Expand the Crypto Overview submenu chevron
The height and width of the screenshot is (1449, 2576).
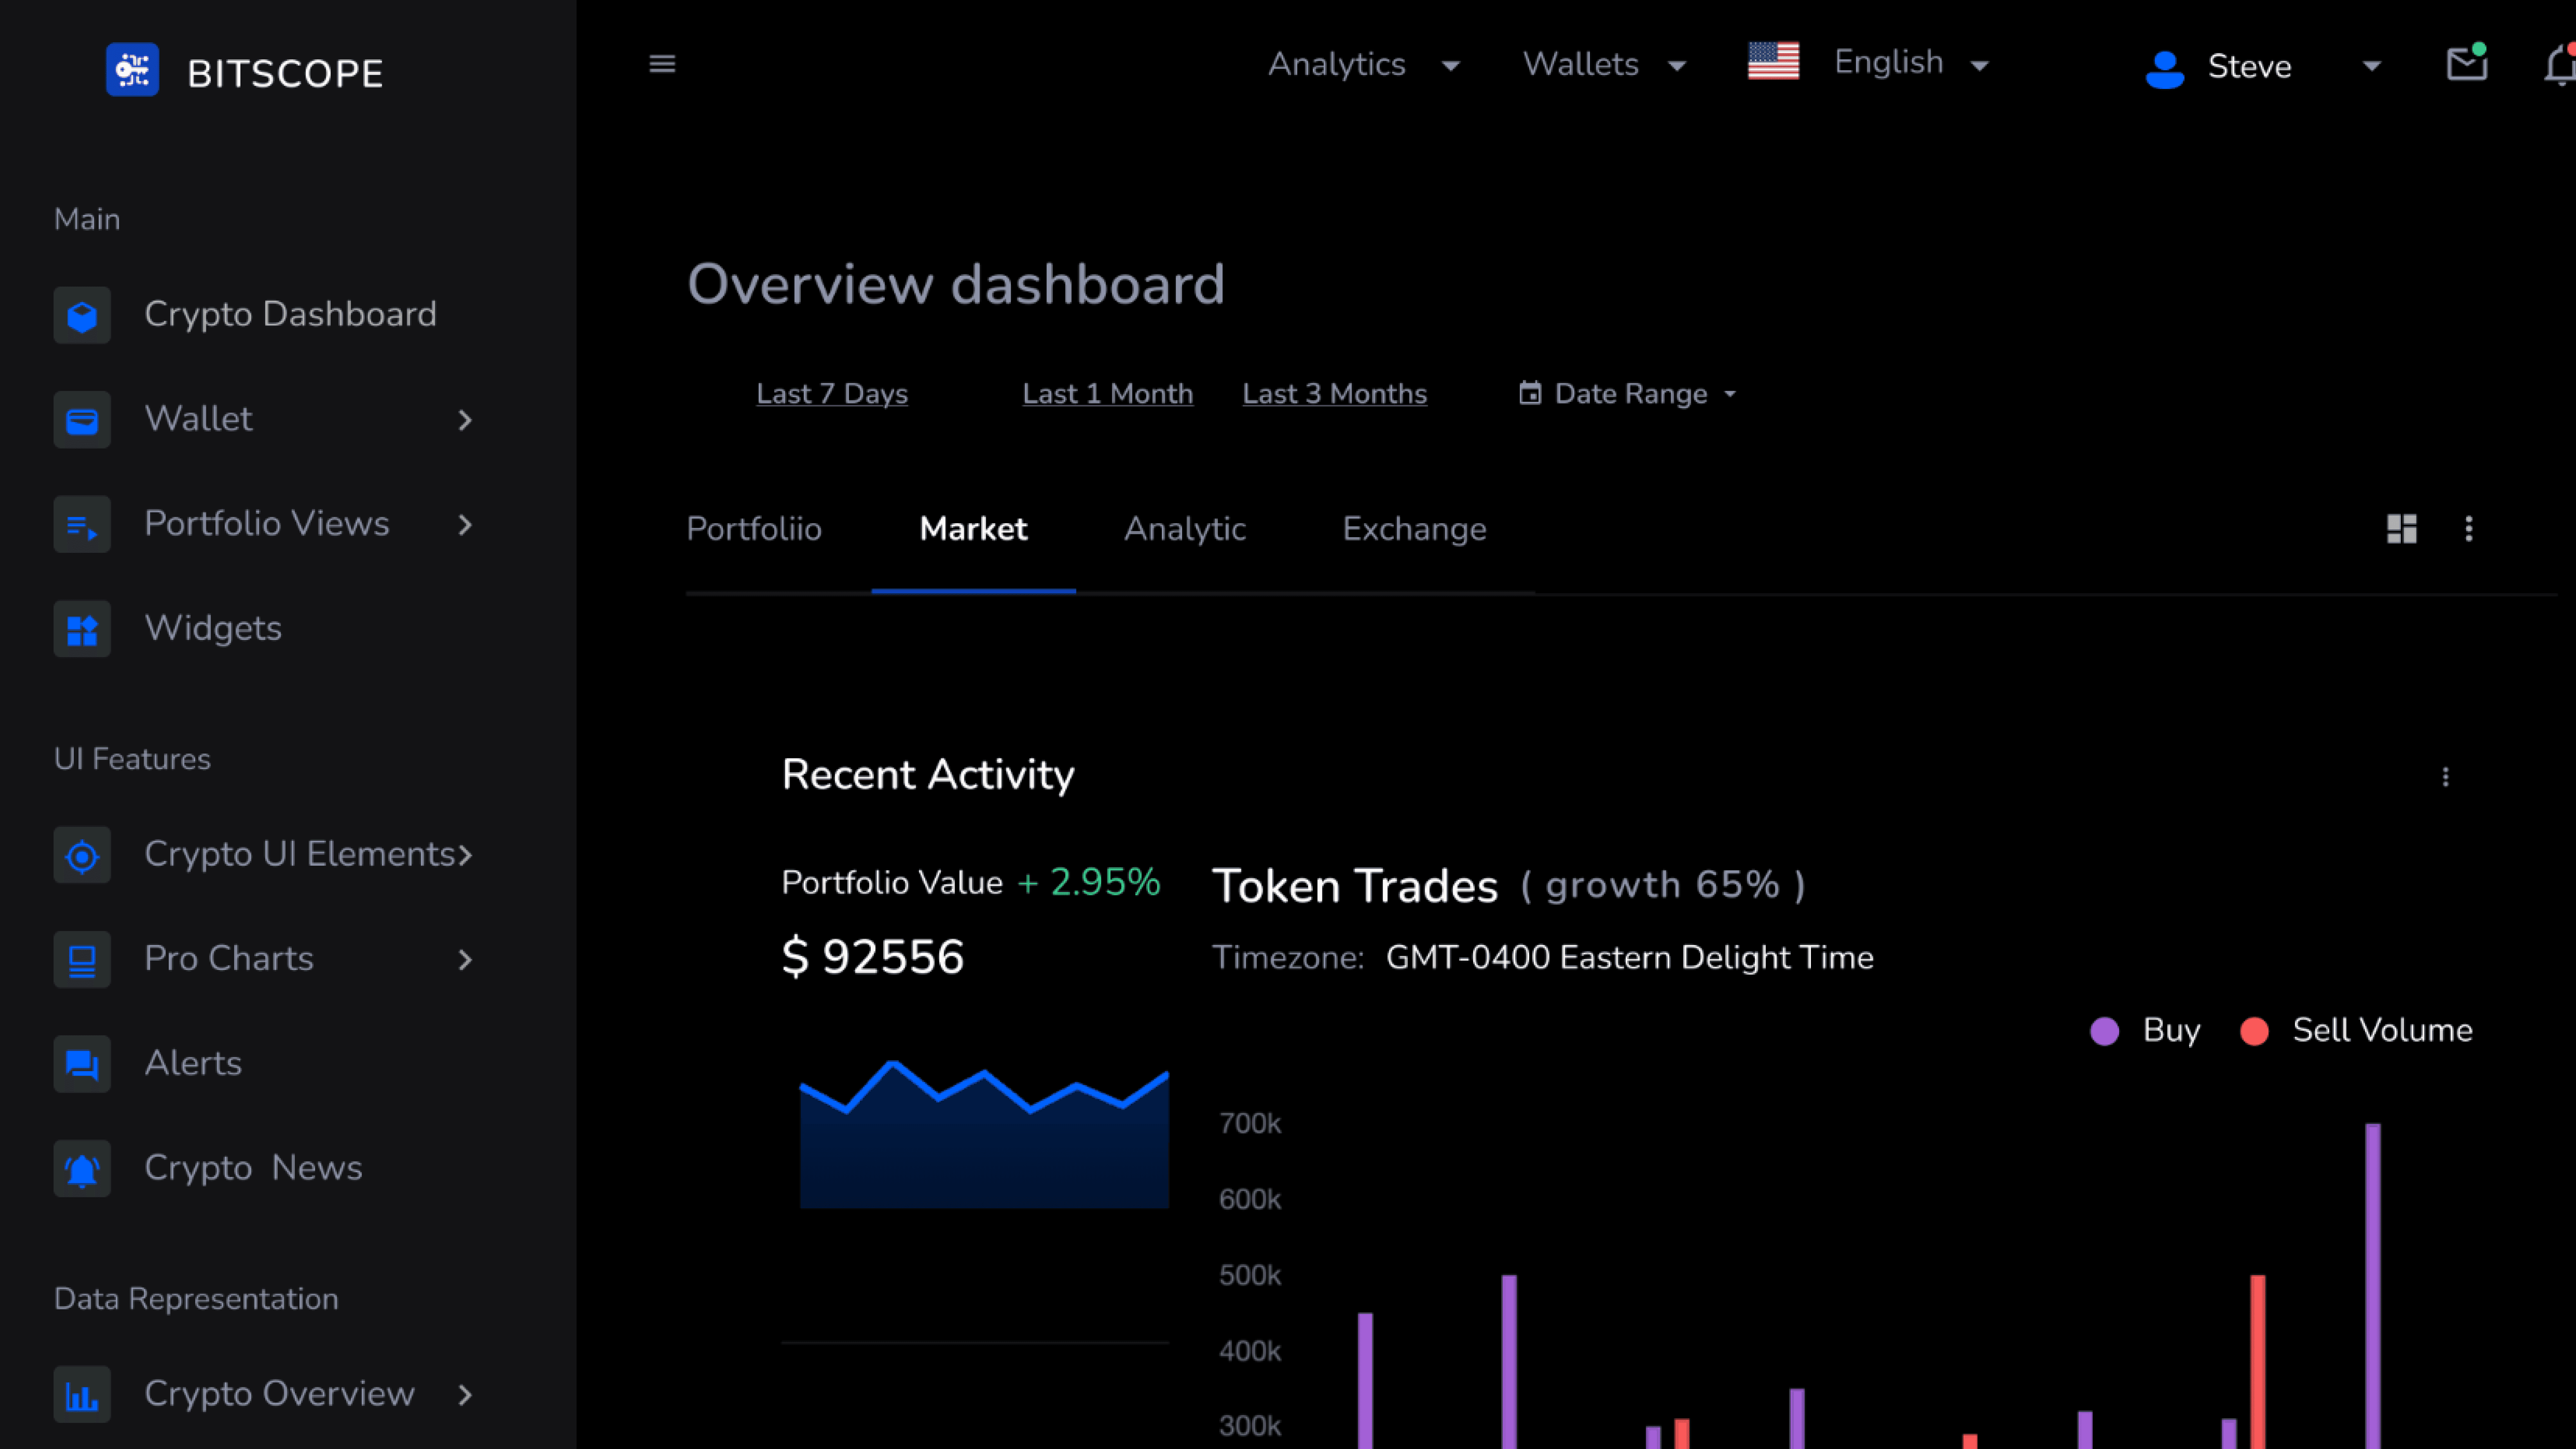465,1395
